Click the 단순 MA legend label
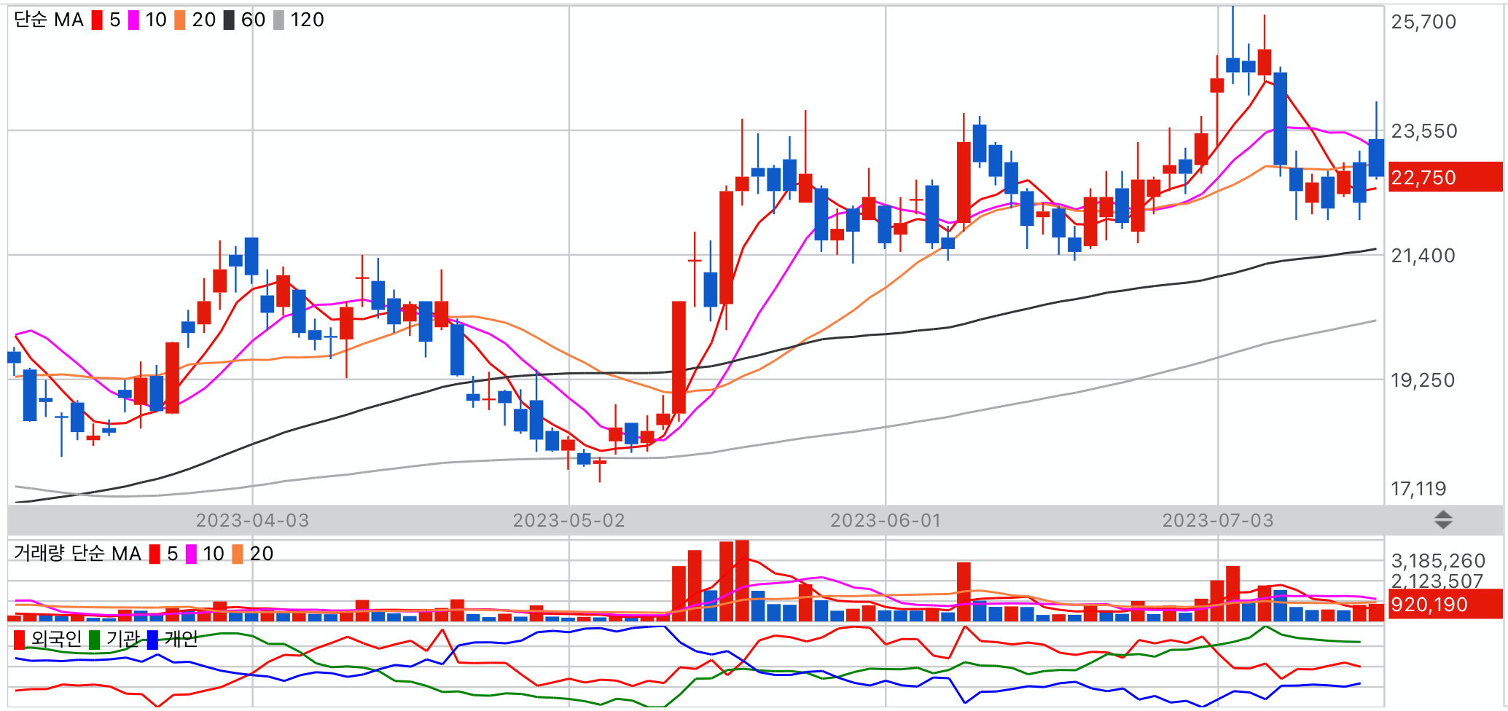This screenshot has height=711, width=1508. pos(49,20)
